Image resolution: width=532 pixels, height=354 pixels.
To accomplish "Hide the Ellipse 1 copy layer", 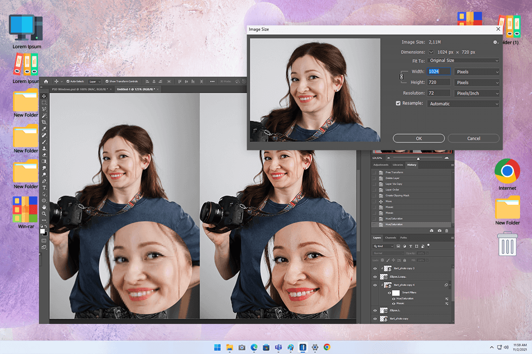I will tap(375, 276).
